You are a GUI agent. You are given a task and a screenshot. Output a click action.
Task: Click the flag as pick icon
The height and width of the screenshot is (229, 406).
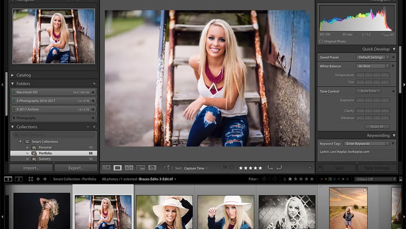point(224,167)
